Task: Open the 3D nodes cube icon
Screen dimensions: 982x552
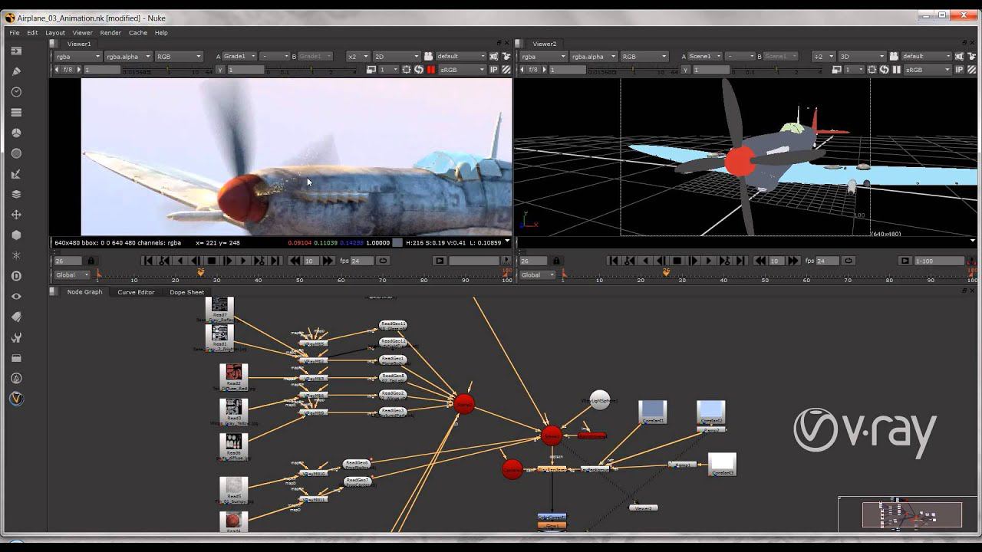Action: (x=16, y=235)
